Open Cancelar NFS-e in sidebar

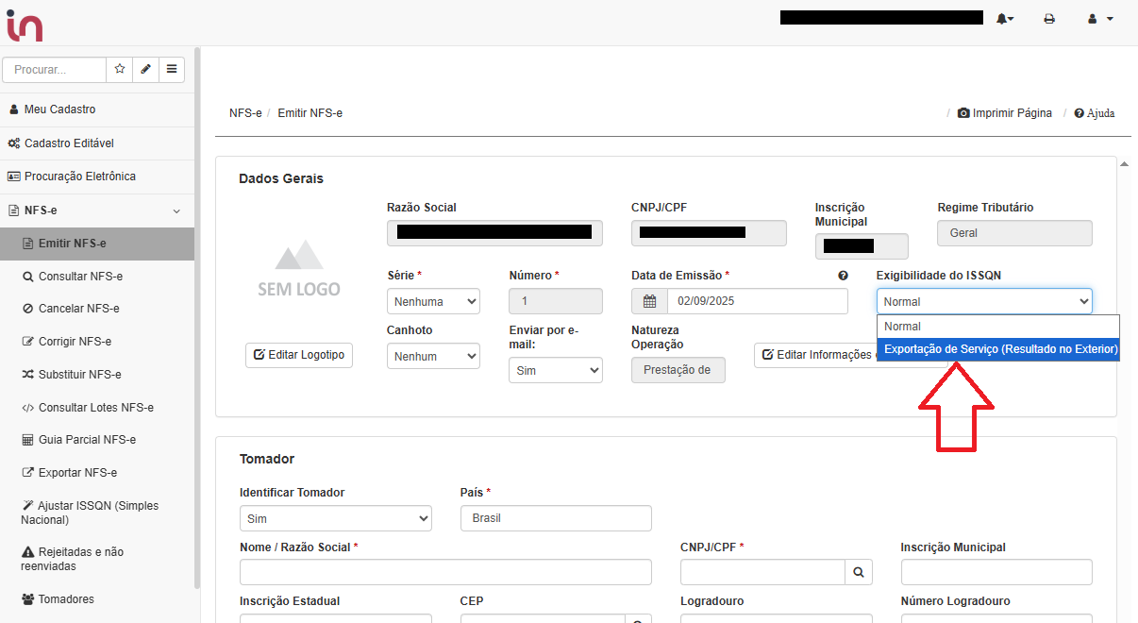(78, 309)
